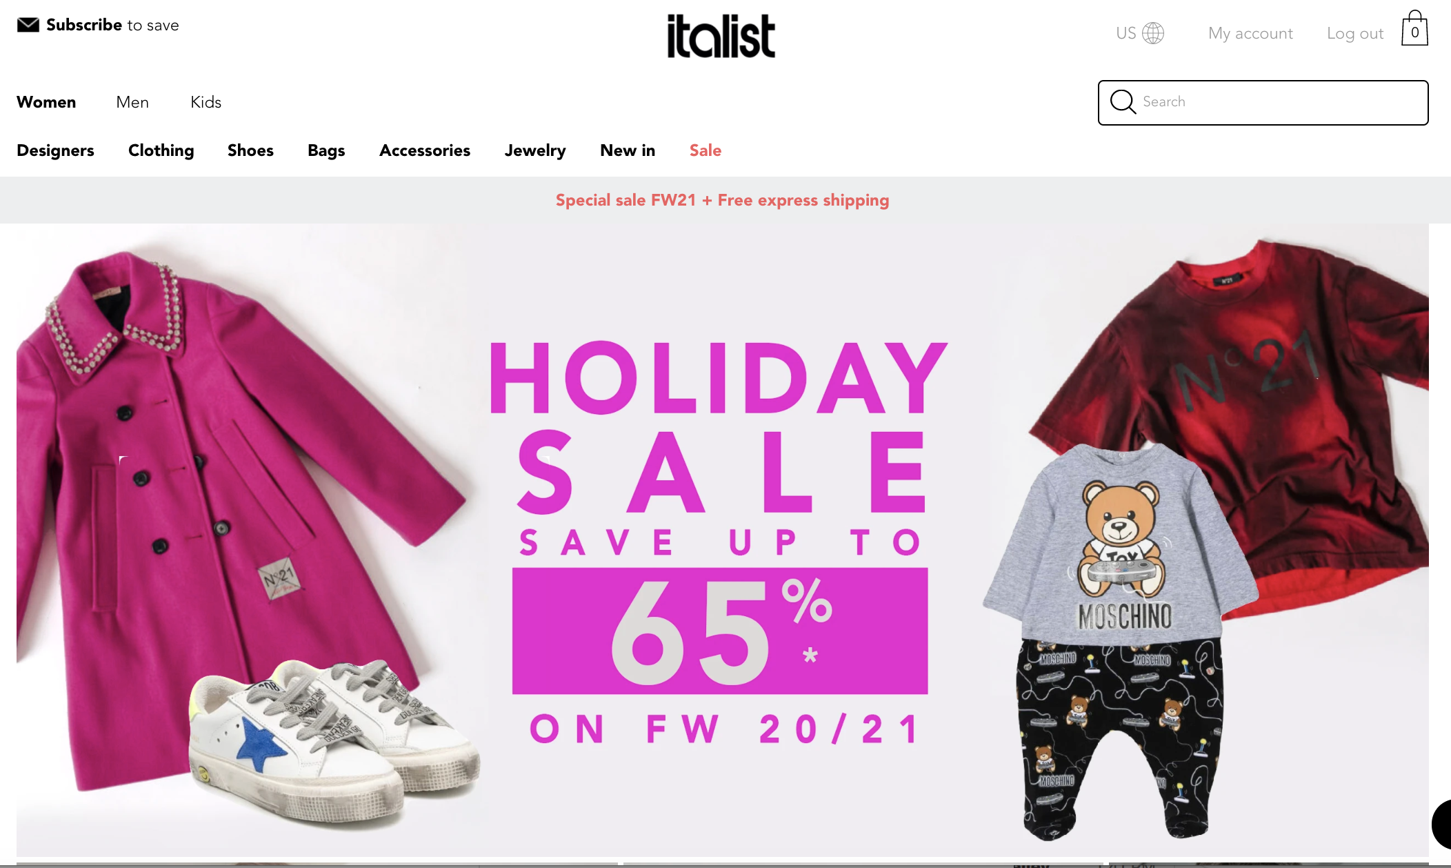Click the globe region icon

[x=1153, y=33]
